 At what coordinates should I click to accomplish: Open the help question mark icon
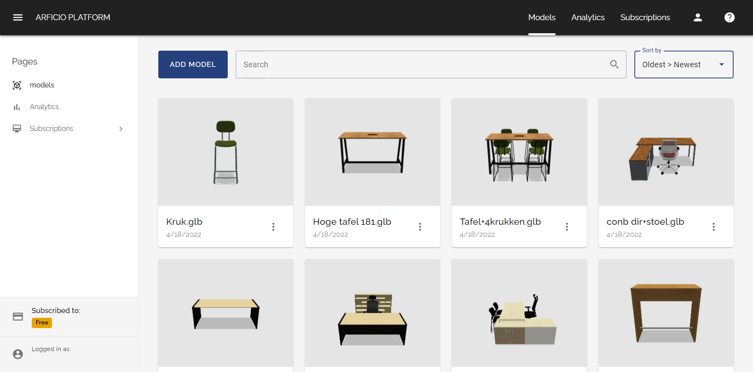(729, 17)
